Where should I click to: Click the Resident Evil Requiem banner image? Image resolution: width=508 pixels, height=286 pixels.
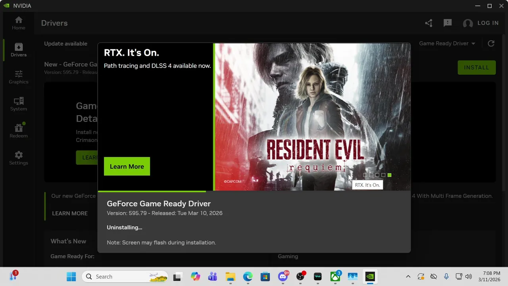(312, 117)
